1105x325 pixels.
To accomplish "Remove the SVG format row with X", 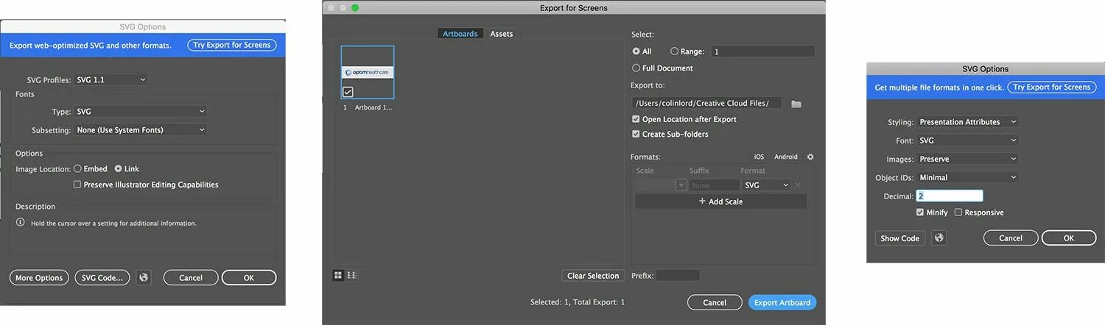I will [798, 185].
